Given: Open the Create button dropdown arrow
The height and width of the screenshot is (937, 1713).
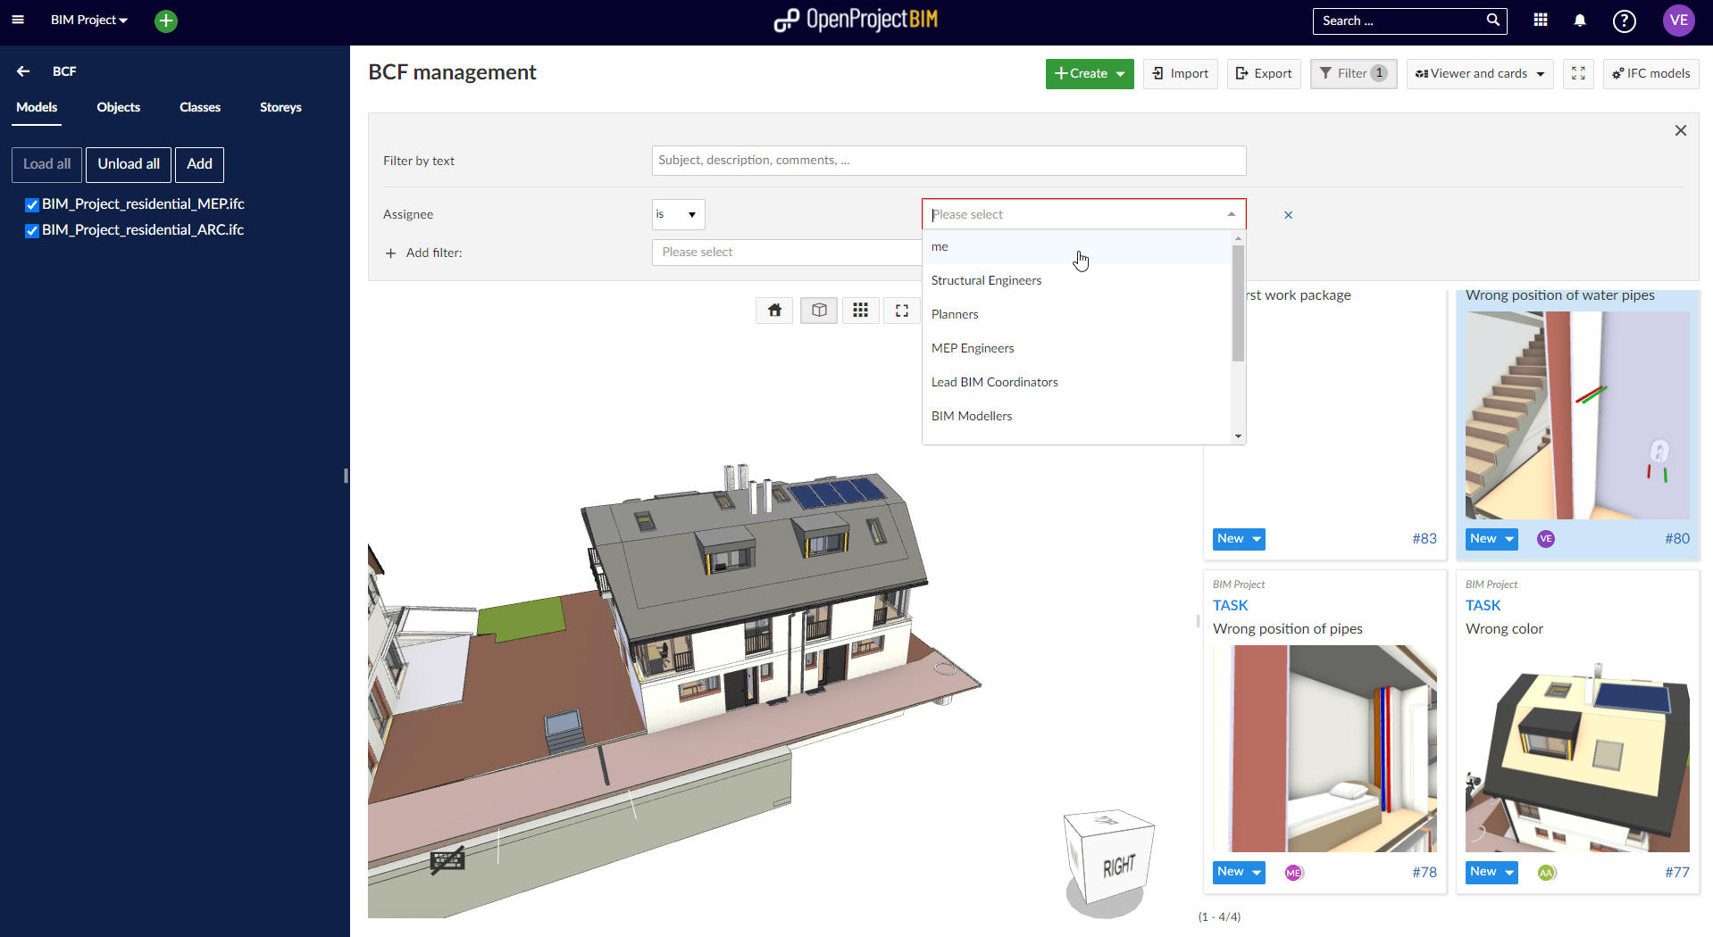Looking at the screenshot, I should tap(1121, 73).
